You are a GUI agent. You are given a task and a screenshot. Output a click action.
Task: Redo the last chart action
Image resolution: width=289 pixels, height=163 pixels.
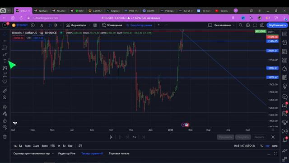(166, 25)
